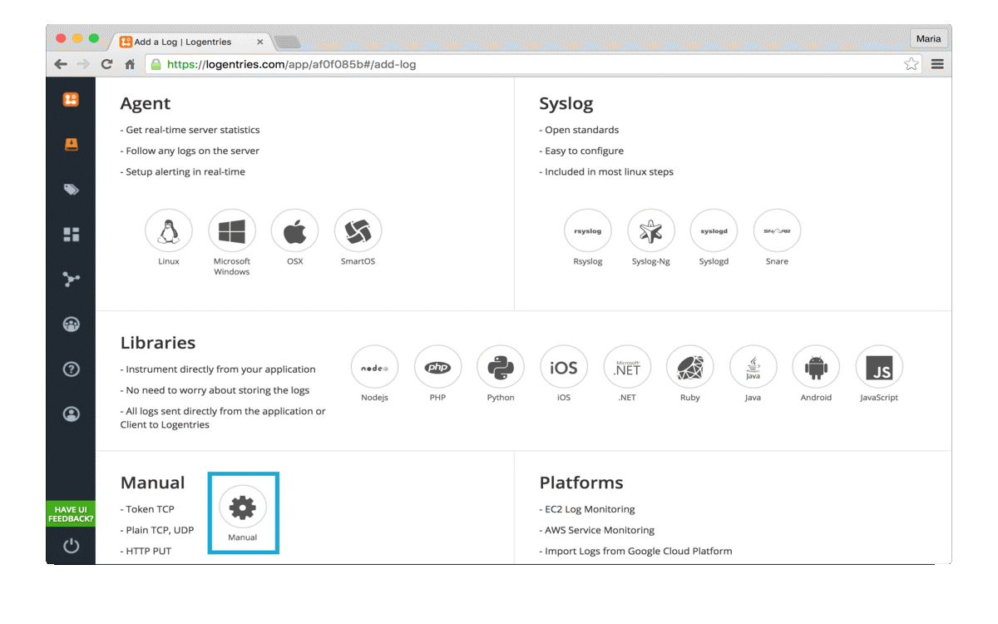Open the team group sidebar icon
The width and height of the screenshot is (998, 624).
click(71, 324)
